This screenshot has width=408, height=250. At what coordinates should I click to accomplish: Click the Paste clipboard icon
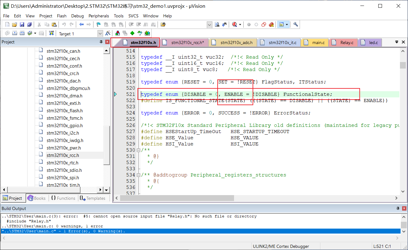54,25
